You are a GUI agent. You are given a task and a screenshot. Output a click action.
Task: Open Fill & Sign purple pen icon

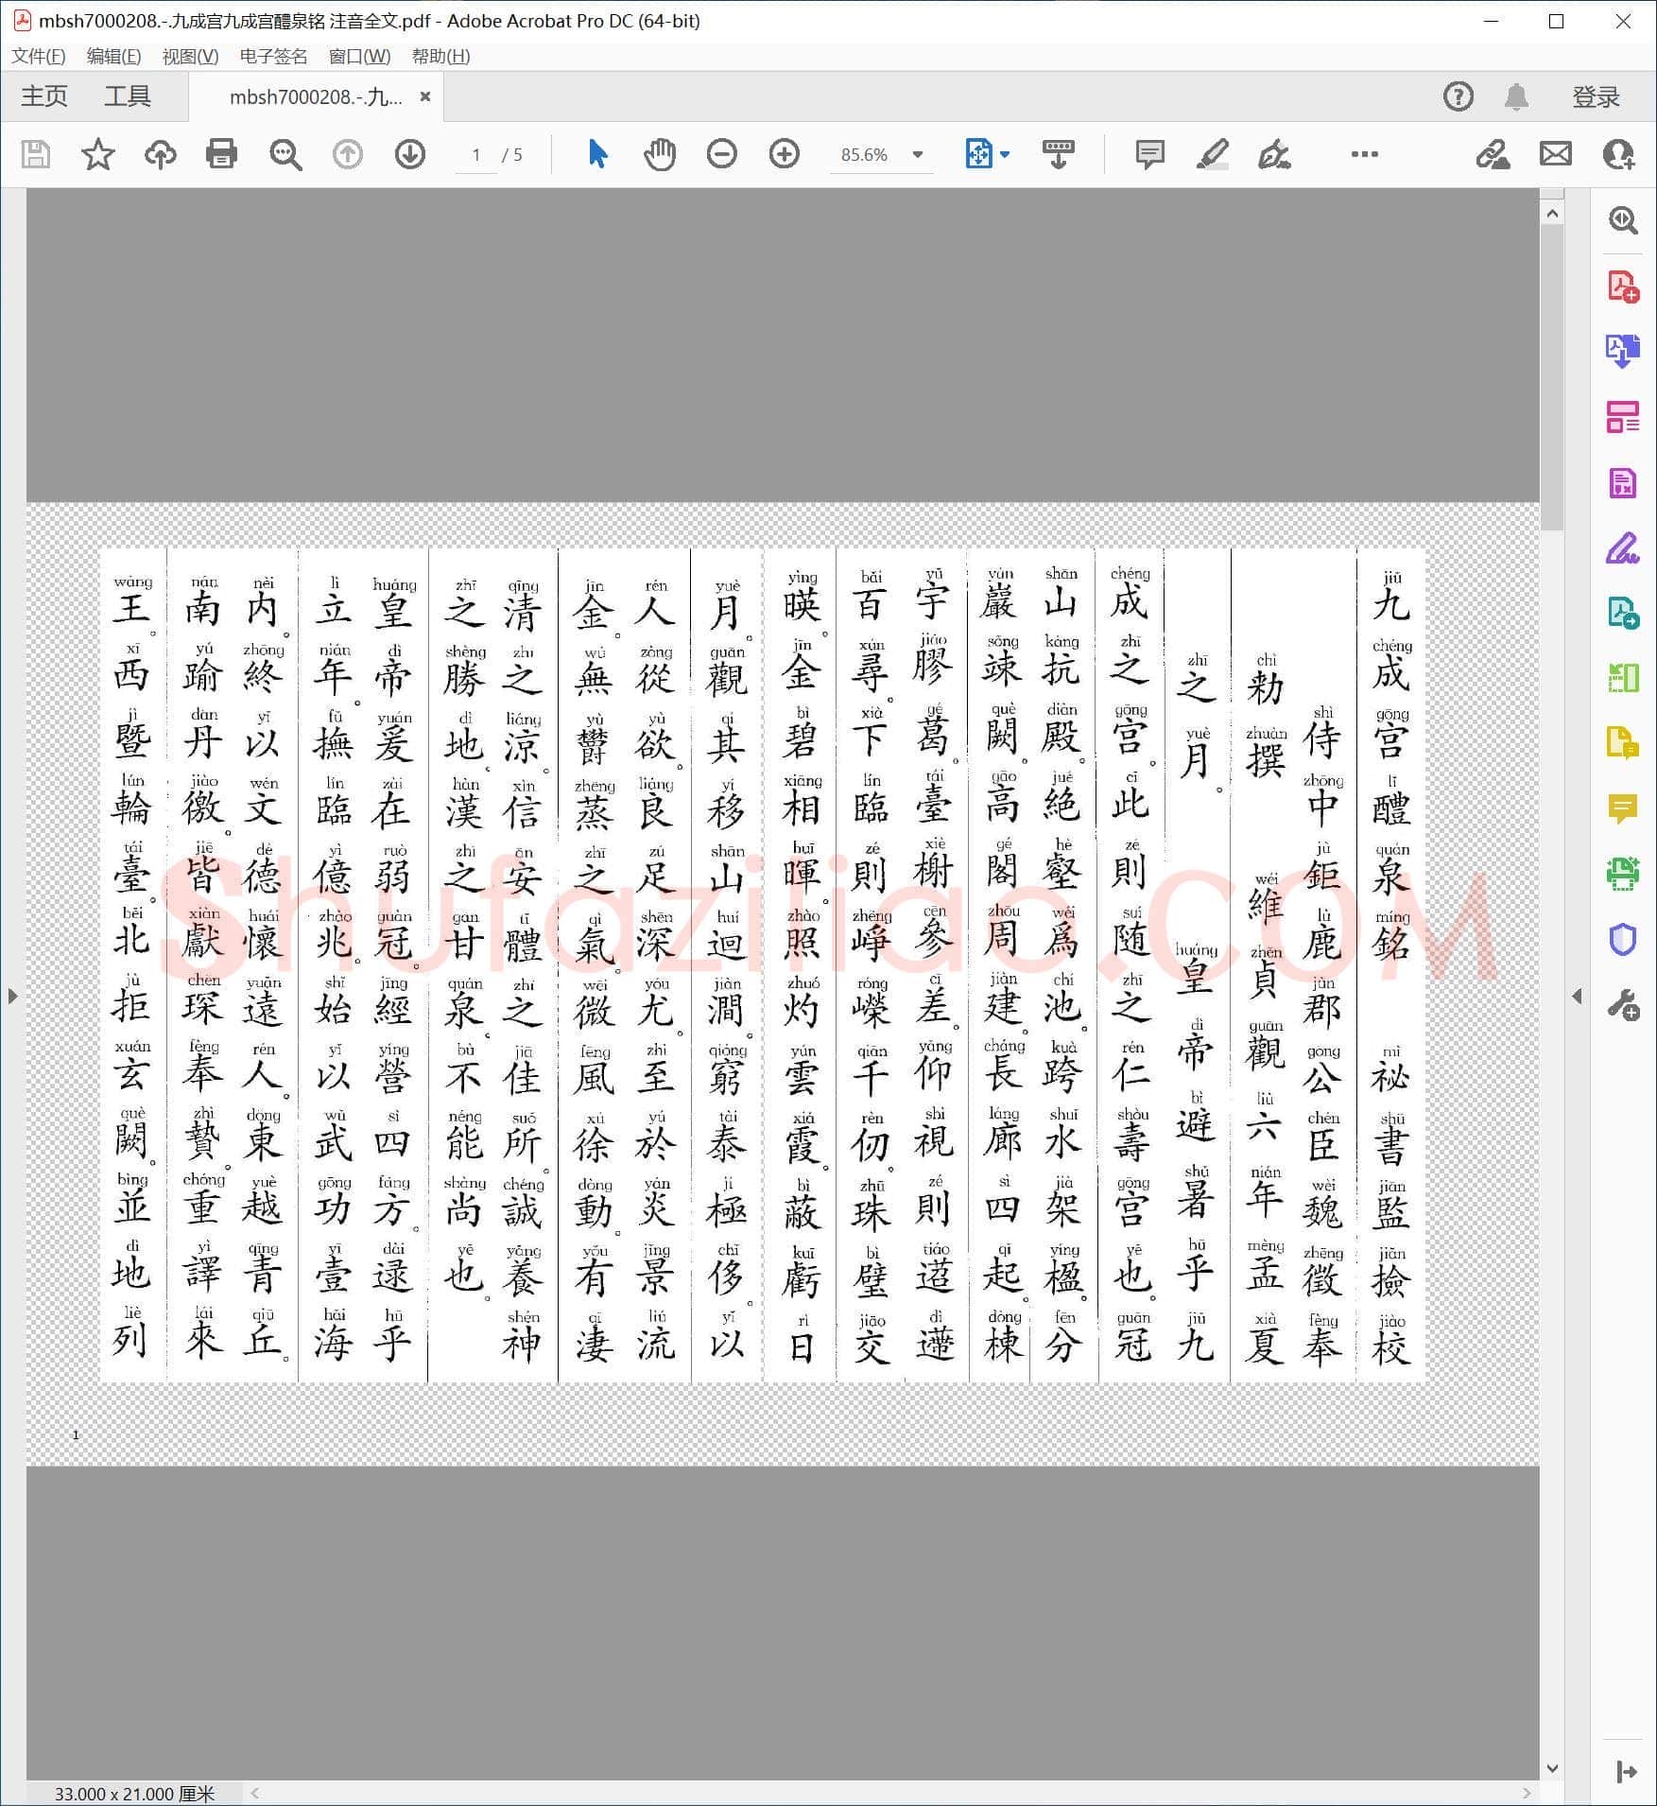click(x=1623, y=547)
